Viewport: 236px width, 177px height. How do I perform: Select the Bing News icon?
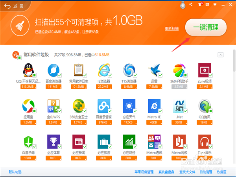(x=79, y=142)
